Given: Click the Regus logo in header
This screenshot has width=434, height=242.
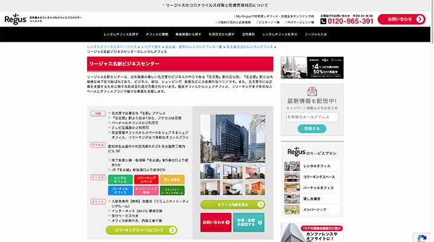Looking at the screenshot, I should tap(16, 19).
